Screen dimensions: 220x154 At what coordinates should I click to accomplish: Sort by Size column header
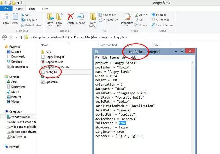(x=156, y=45)
